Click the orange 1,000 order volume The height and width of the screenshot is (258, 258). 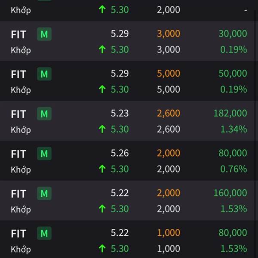169,233
